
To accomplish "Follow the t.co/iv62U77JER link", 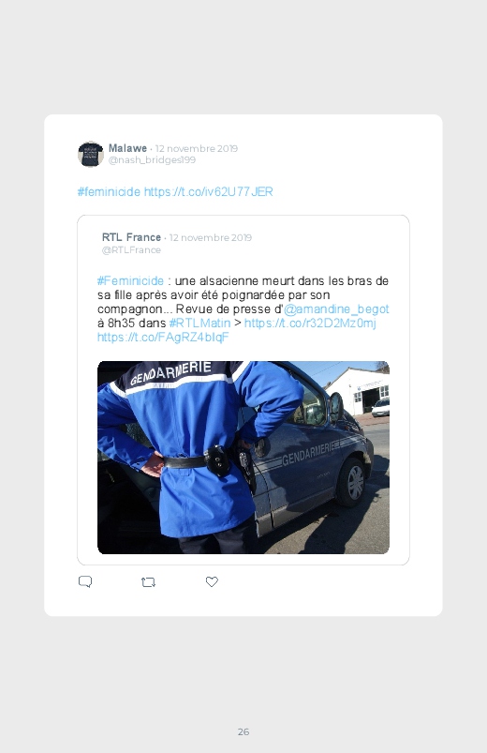I will click(x=208, y=191).
